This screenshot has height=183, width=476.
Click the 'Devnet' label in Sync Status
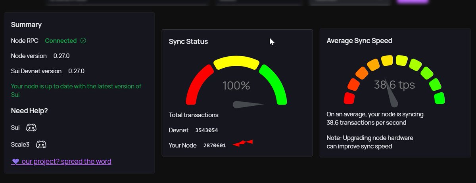[179, 130]
